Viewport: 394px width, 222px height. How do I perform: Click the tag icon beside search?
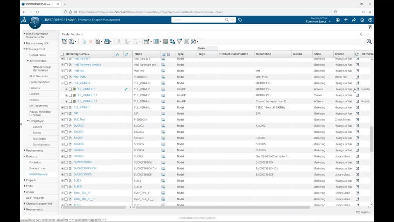(x=240, y=20)
